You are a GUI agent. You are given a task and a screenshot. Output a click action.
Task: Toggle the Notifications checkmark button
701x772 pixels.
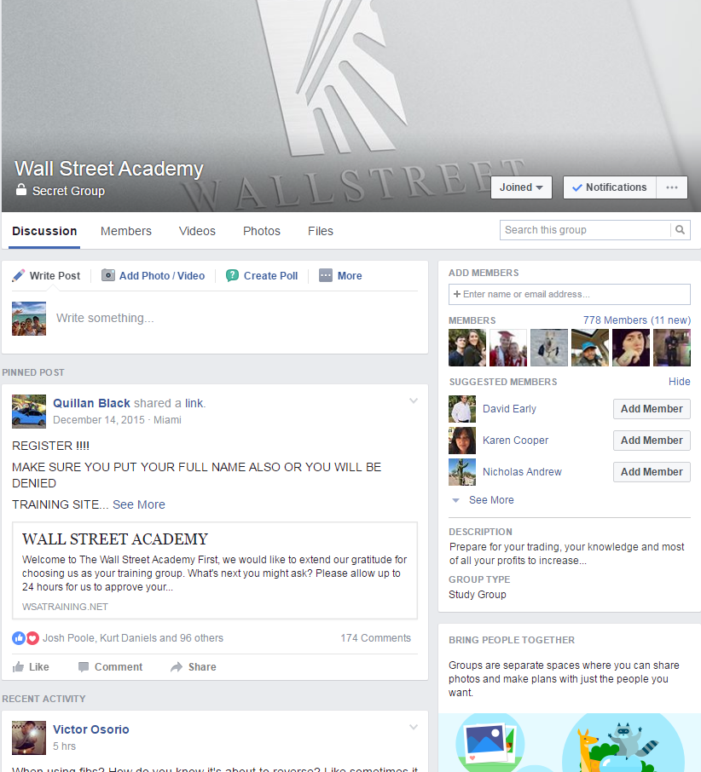coord(610,187)
